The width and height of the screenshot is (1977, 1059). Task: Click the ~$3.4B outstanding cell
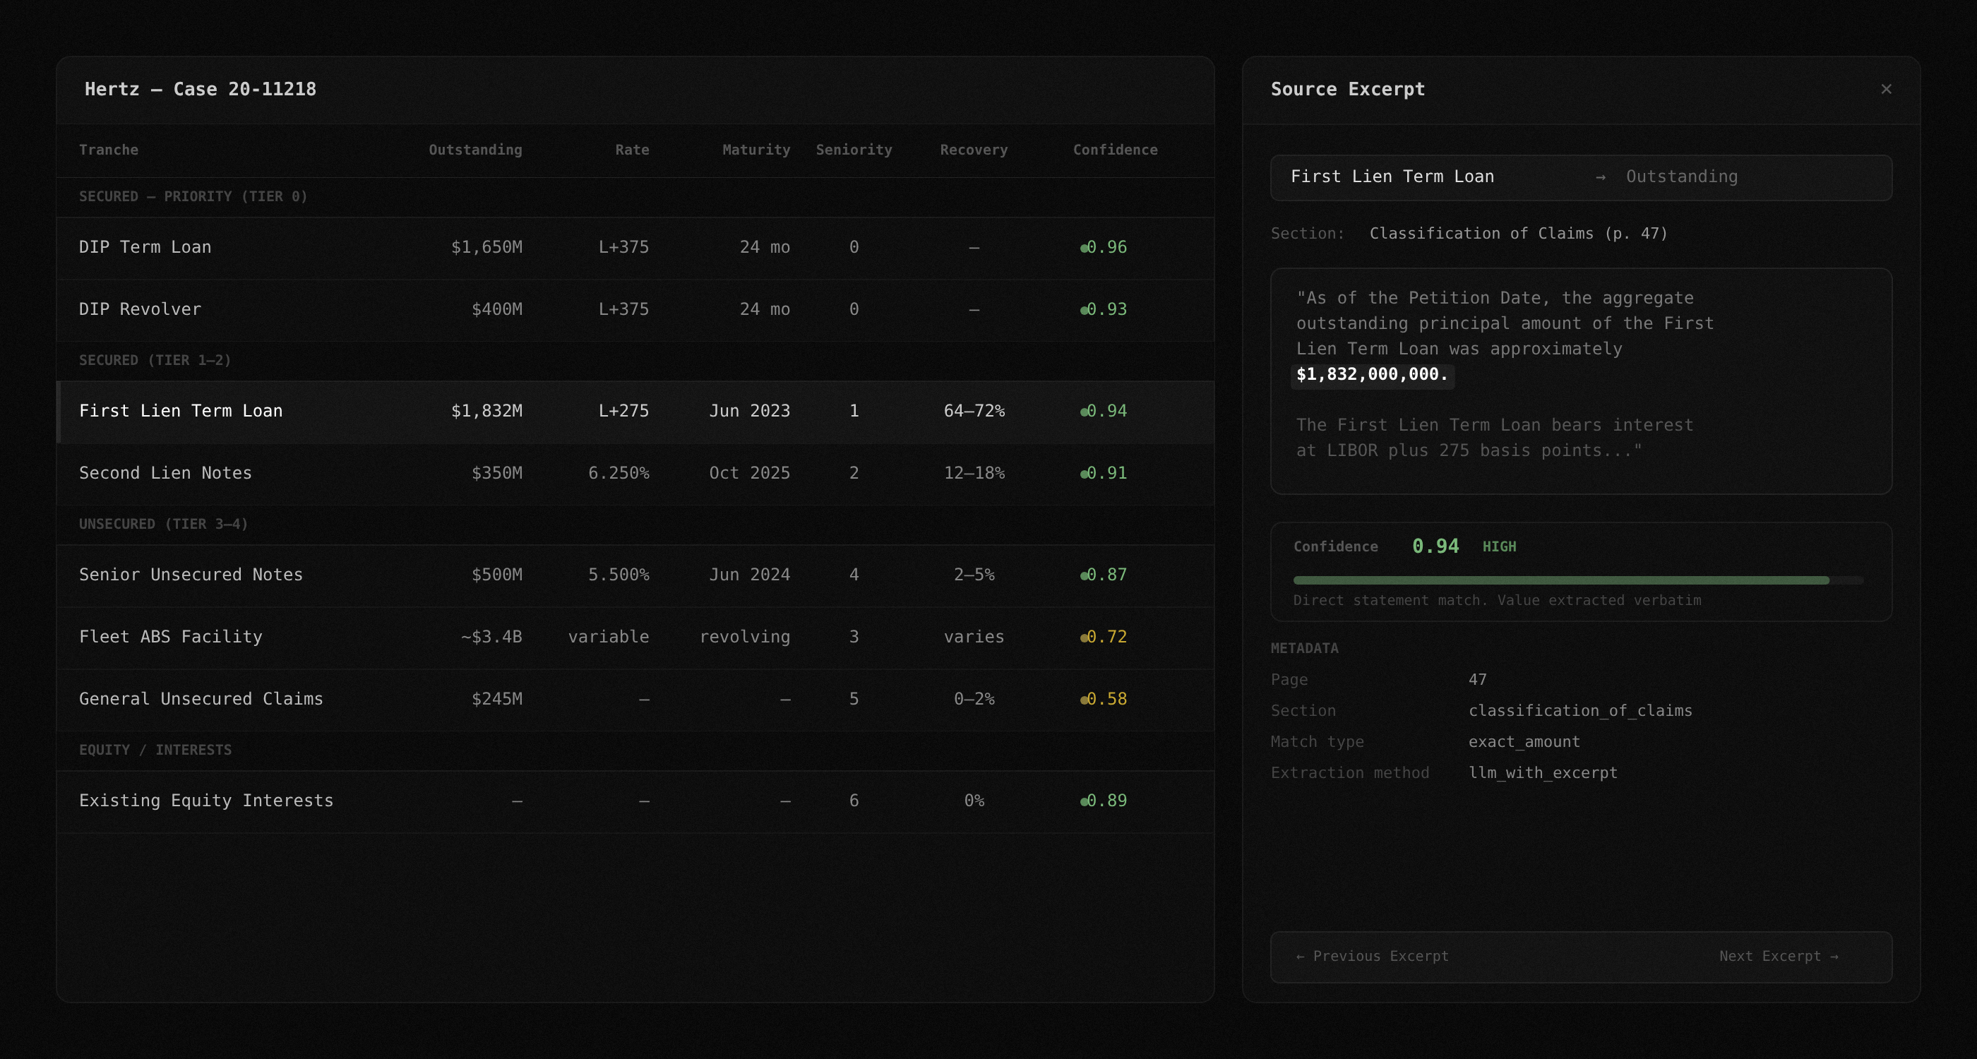[x=491, y=637]
